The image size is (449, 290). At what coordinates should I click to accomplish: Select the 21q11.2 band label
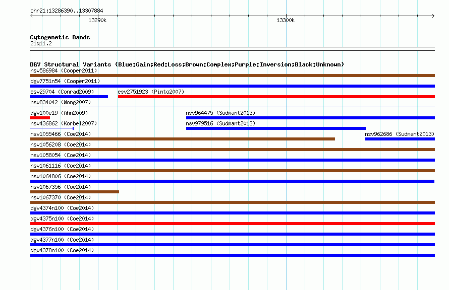tap(41, 43)
